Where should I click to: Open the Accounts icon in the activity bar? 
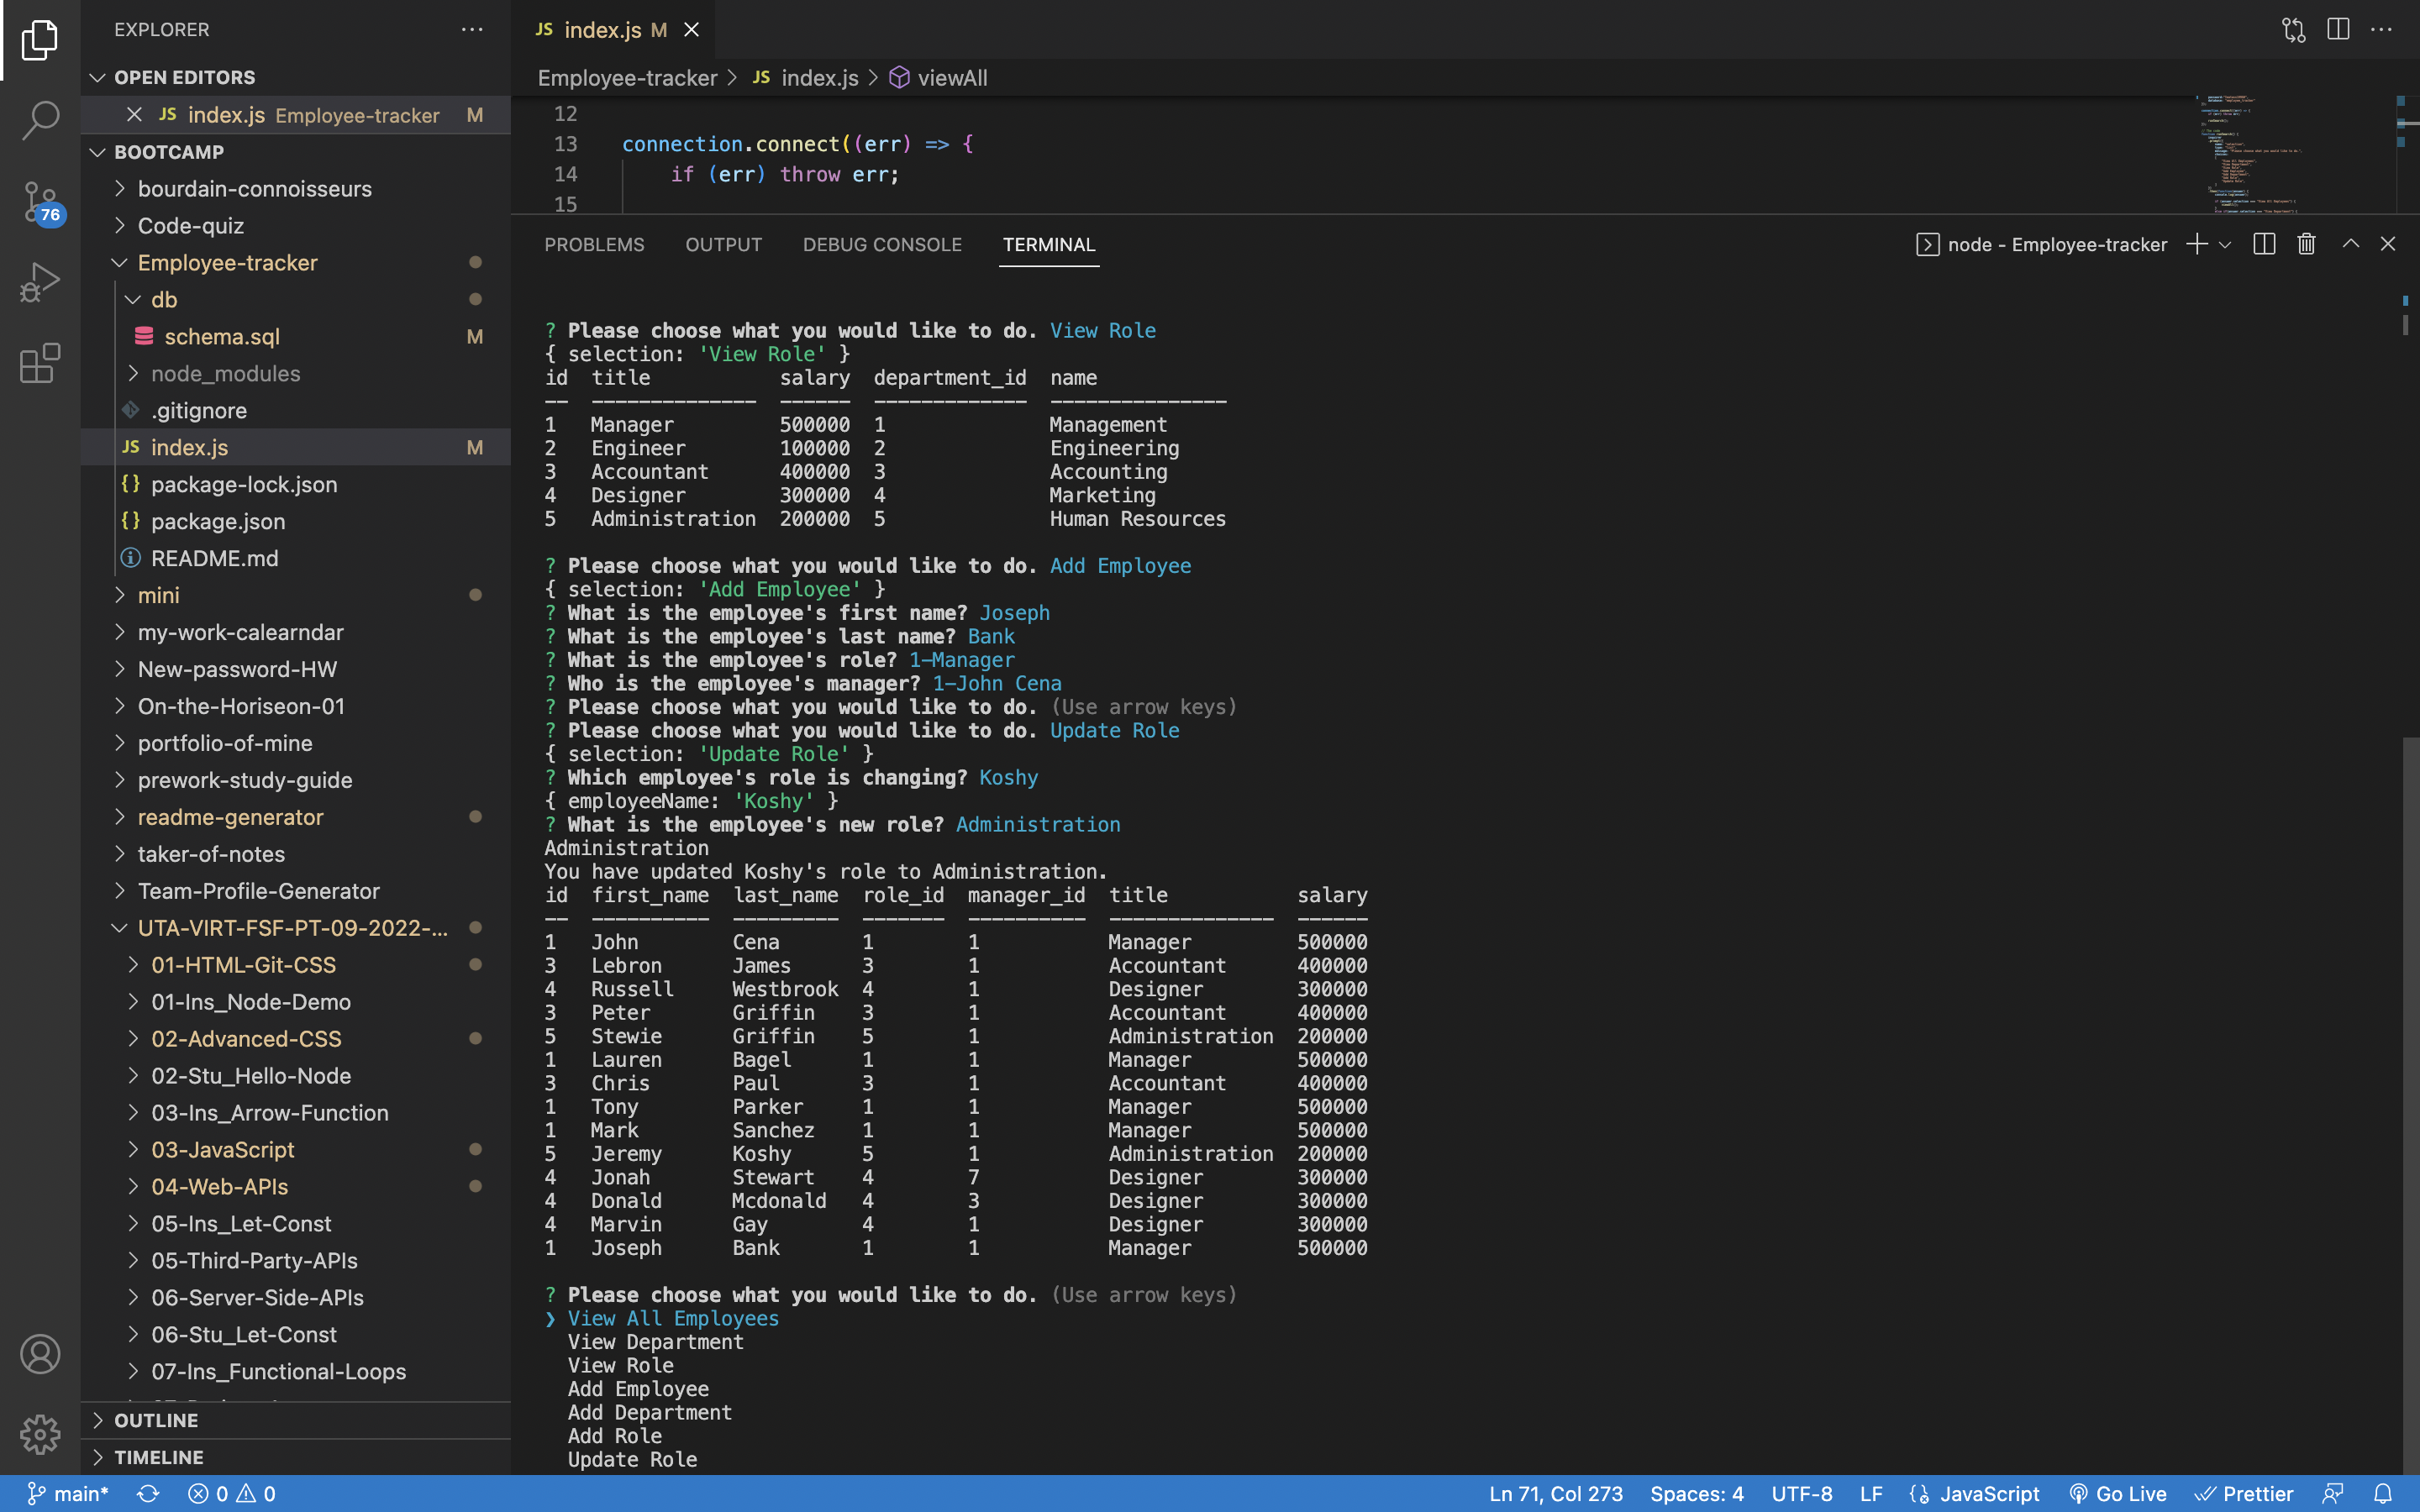40,1354
